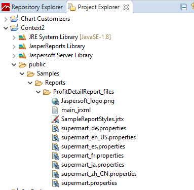Collapse the Context2 project
Viewport: 194px width, 190px height.
[6, 28]
